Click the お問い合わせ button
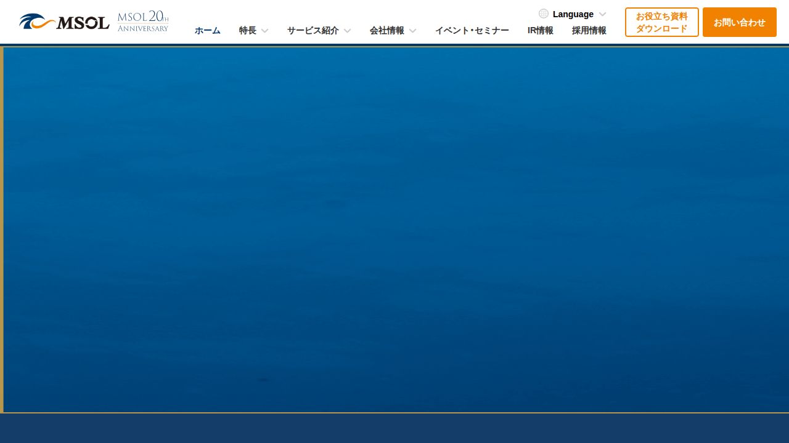This screenshot has height=443, width=789. [740, 22]
